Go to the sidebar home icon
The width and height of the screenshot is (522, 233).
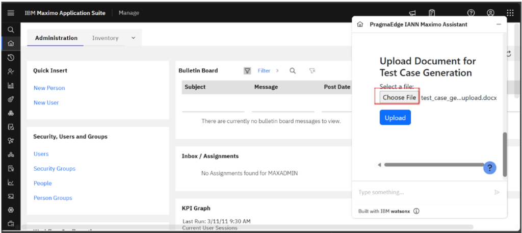click(11, 43)
